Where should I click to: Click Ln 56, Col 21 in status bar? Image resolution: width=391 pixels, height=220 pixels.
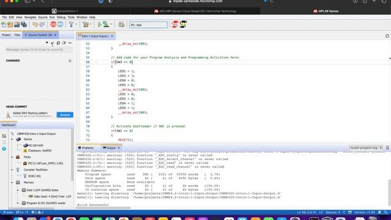(x=307, y=212)
